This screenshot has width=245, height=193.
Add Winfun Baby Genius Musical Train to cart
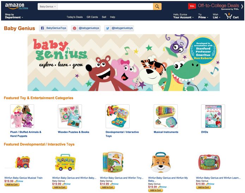(x=12, y=185)
